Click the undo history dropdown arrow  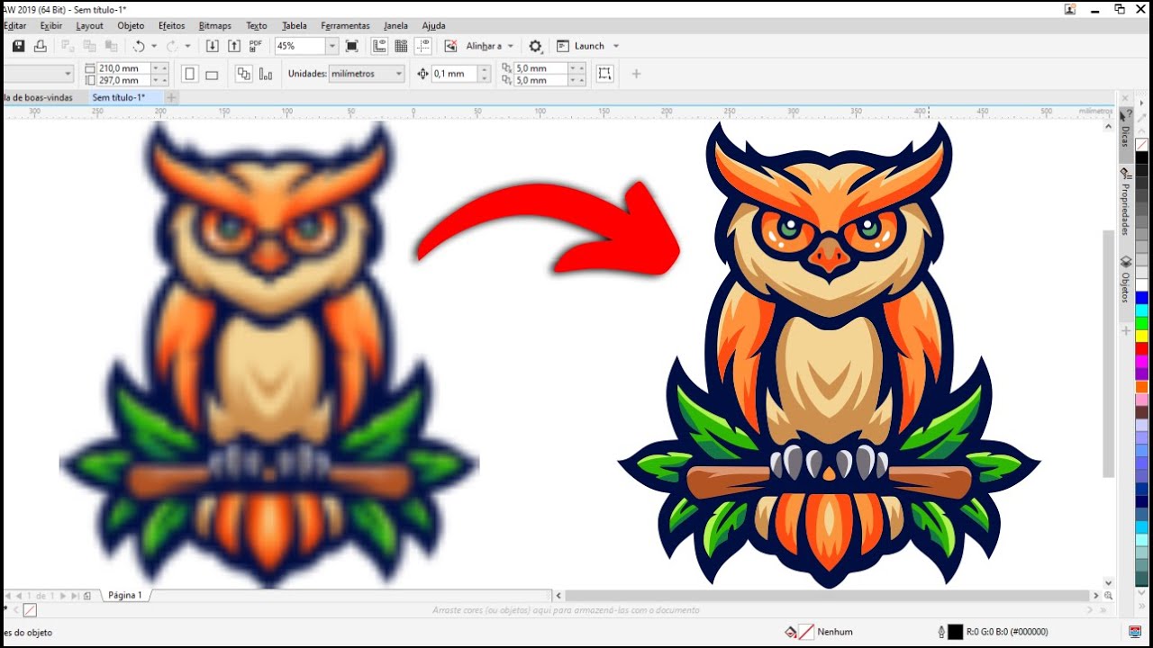click(154, 46)
